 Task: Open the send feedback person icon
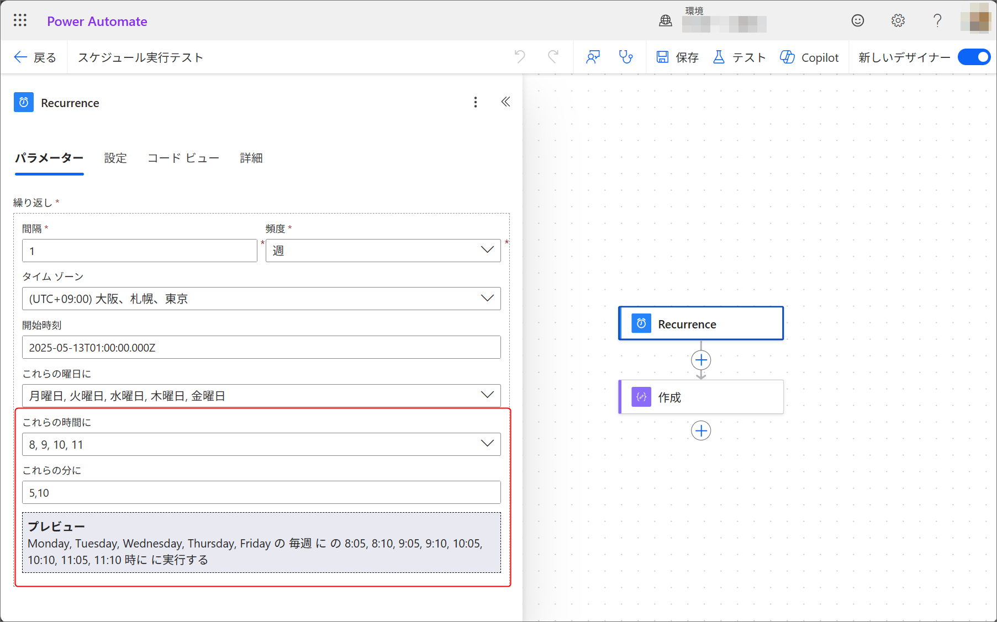pos(593,57)
